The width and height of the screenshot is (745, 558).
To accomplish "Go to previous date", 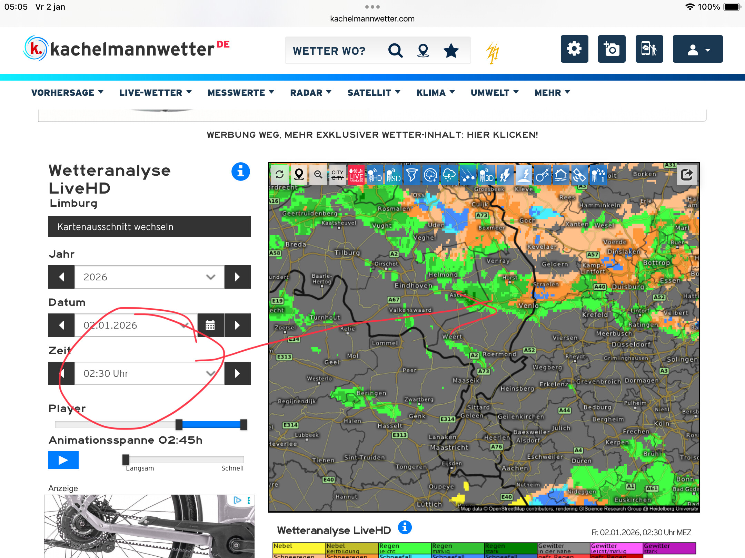I will (x=61, y=325).
